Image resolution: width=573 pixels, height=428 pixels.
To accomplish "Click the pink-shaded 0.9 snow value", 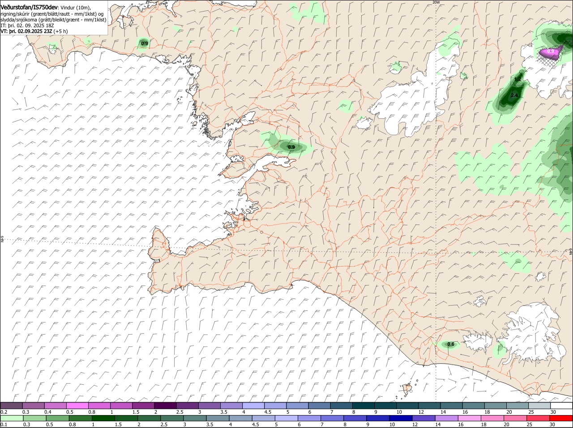I will (551, 51).
